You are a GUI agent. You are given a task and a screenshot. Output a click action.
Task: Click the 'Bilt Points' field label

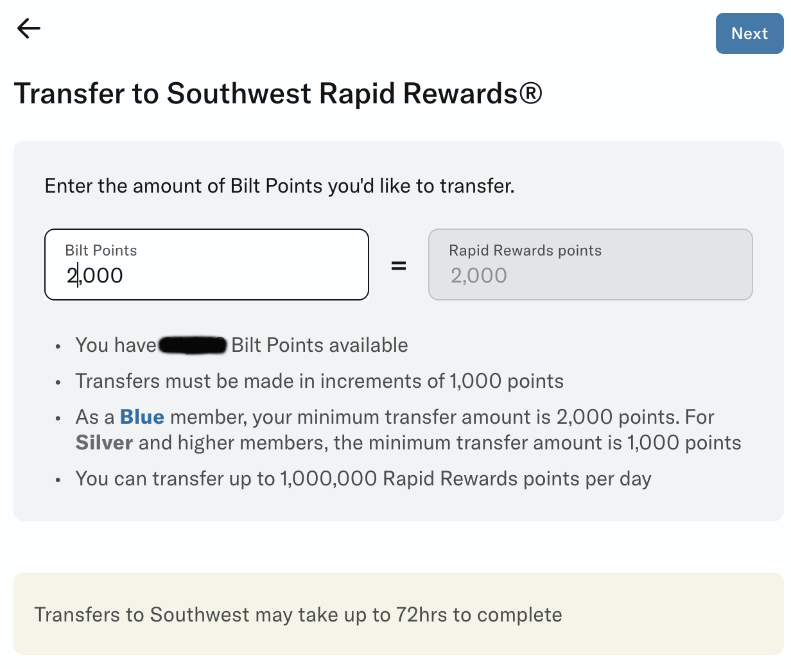pyautogui.click(x=101, y=250)
